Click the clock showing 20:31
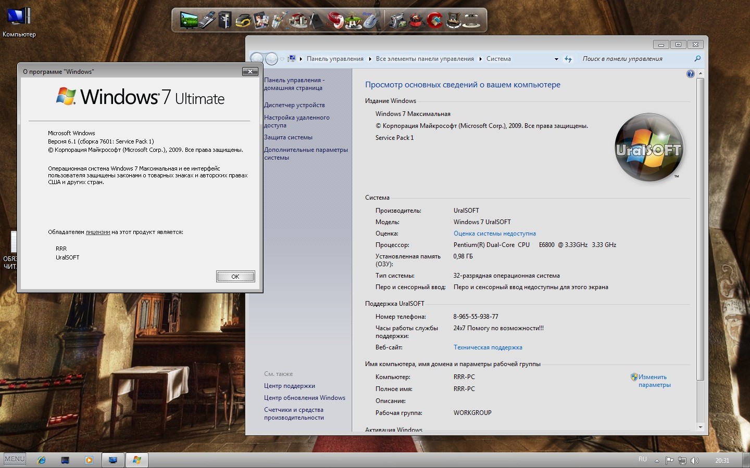Image resolution: width=750 pixels, height=468 pixels. point(722,460)
